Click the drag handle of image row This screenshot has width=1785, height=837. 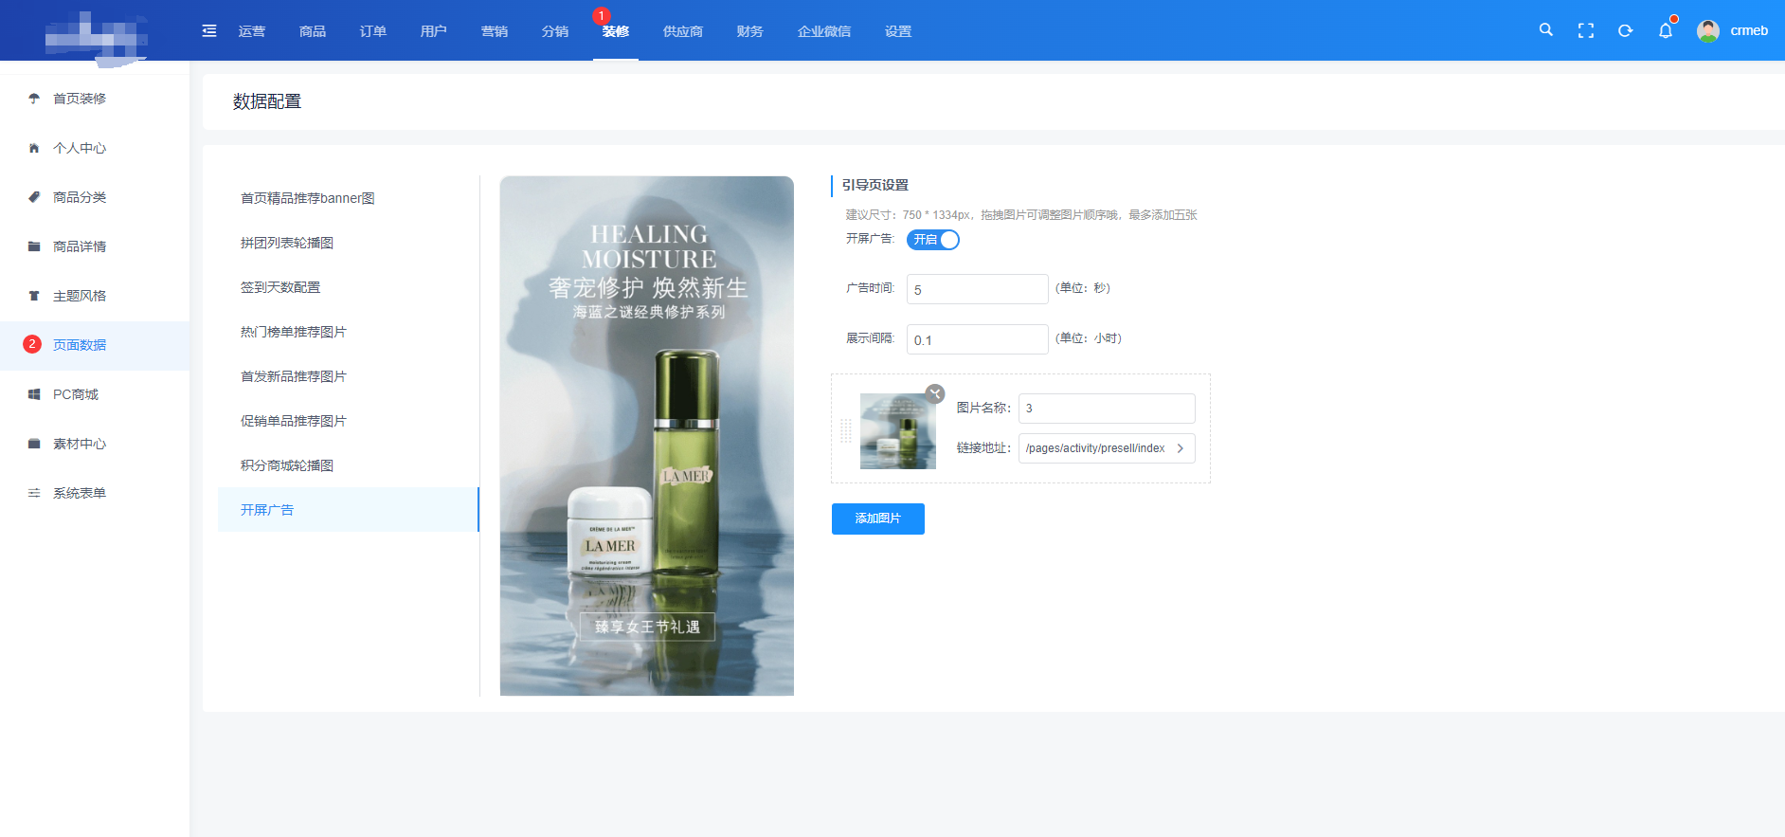[846, 430]
